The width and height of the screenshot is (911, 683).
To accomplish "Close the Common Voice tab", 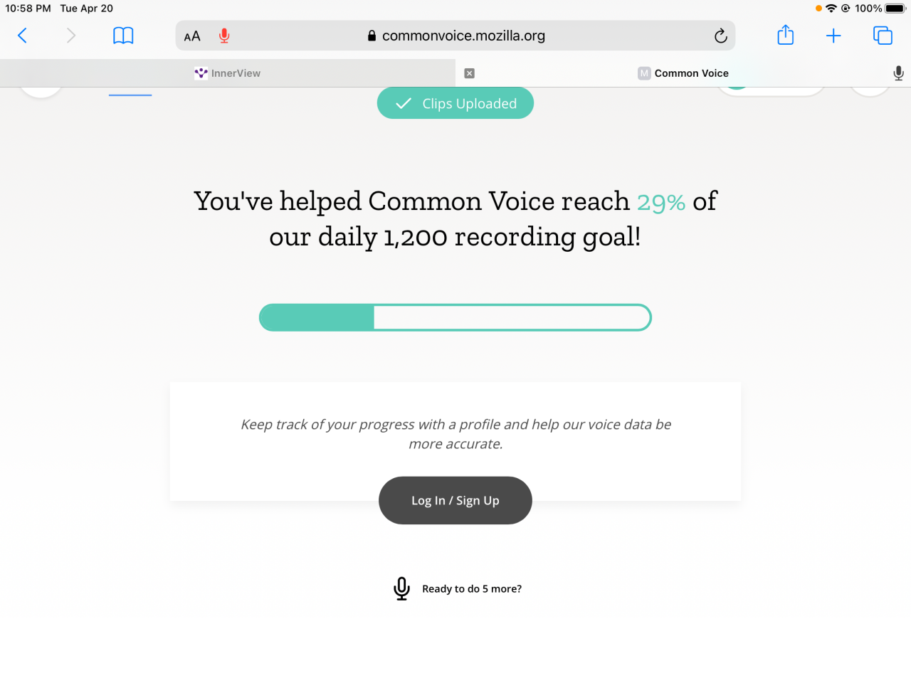I will [469, 73].
